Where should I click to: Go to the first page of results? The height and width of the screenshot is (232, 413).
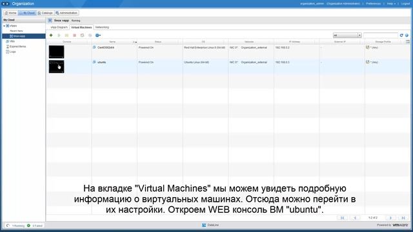pos(342,218)
